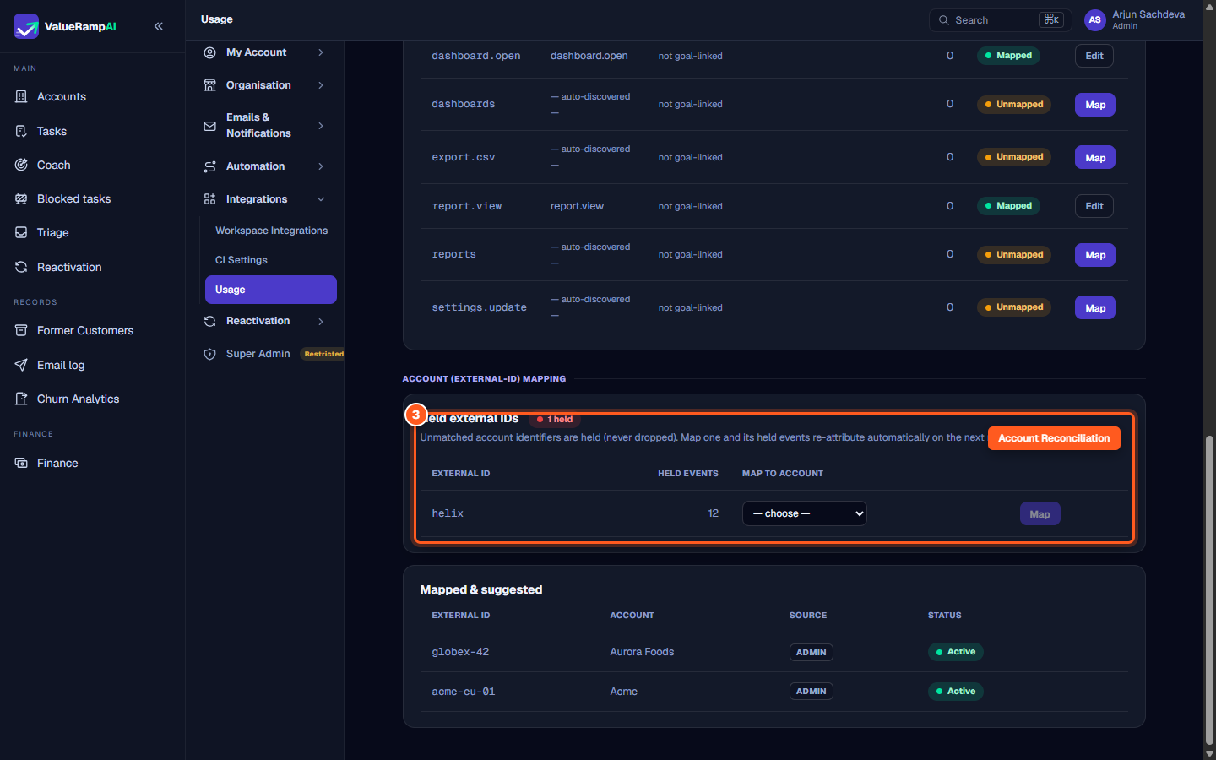Click the Mapped status for dashboard.open
1216x760 pixels.
1008,56
